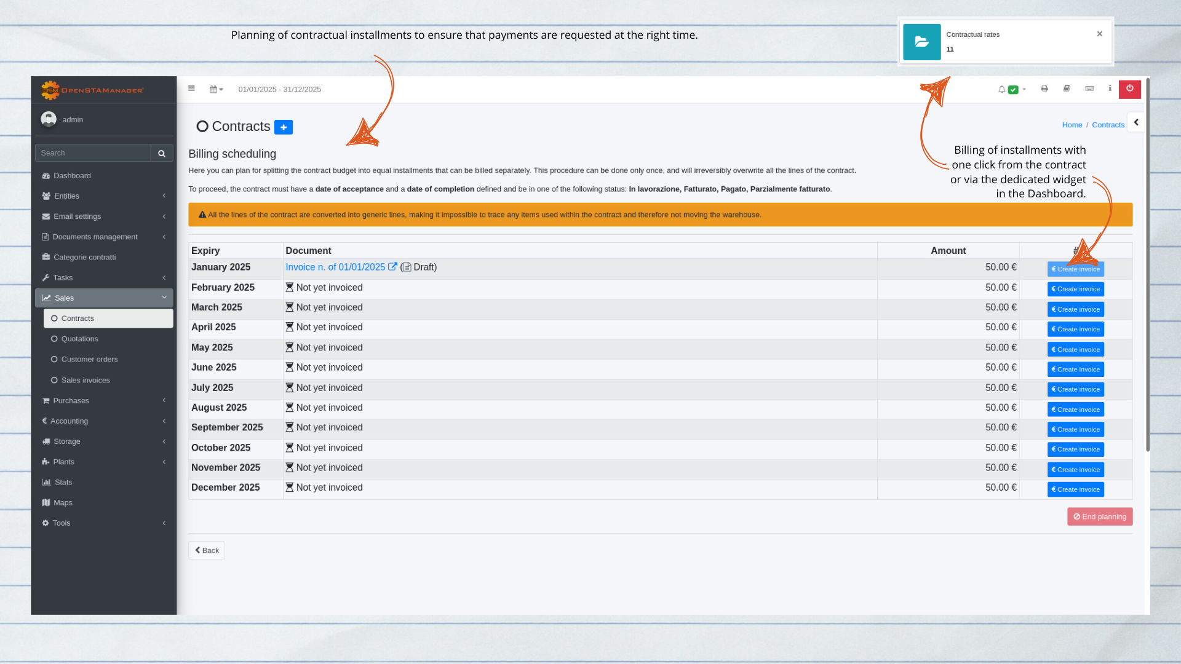Image resolution: width=1181 pixels, height=664 pixels.
Task: Click the Back button
Action: (207, 550)
